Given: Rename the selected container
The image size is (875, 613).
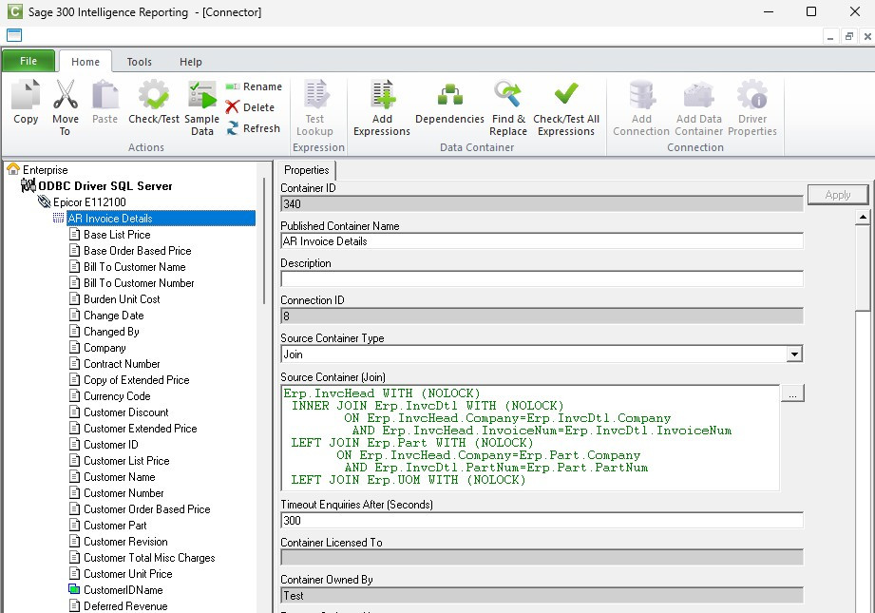Looking at the screenshot, I should pyautogui.click(x=254, y=86).
